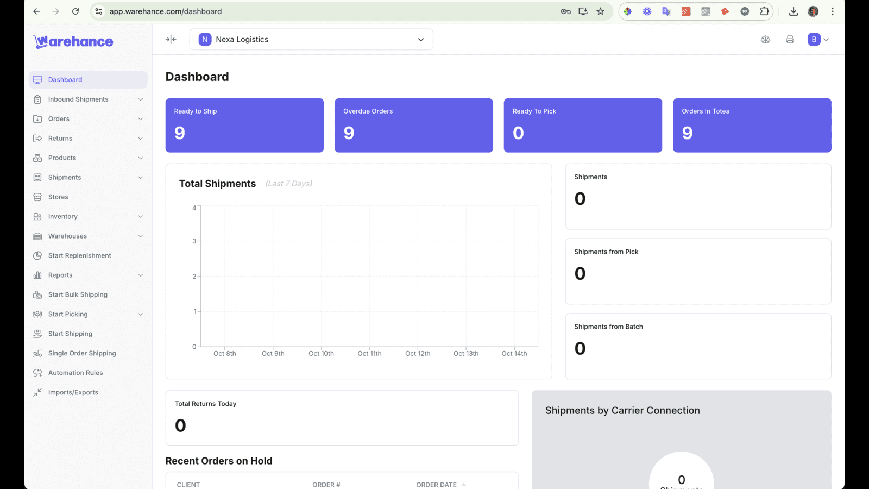
Task: Click the Returns icon in the sidebar
Action: click(37, 138)
